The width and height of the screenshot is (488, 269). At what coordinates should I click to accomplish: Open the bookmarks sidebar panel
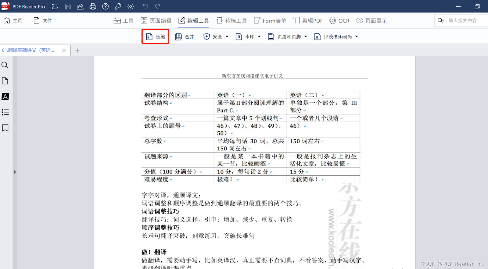5,128
